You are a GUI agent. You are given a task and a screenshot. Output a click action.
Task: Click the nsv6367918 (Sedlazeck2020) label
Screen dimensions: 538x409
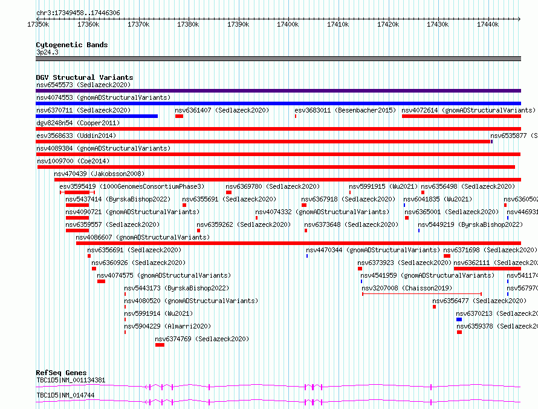pyautogui.click(x=348, y=199)
